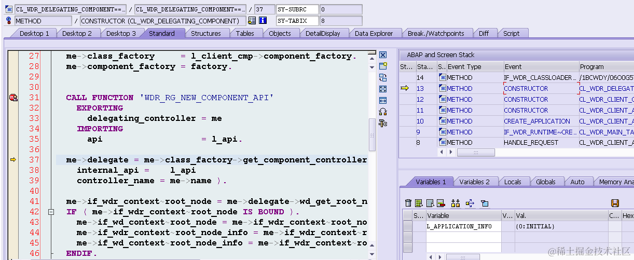Open the Diff tab
This screenshot has width=634, height=260.
tap(484, 33)
